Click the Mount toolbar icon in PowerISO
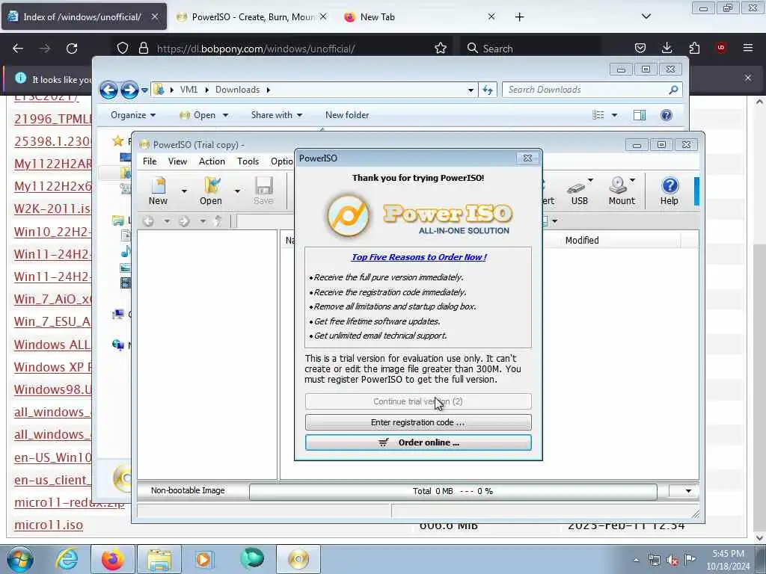This screenshot has height=574, width=766. tap(622, 191)
